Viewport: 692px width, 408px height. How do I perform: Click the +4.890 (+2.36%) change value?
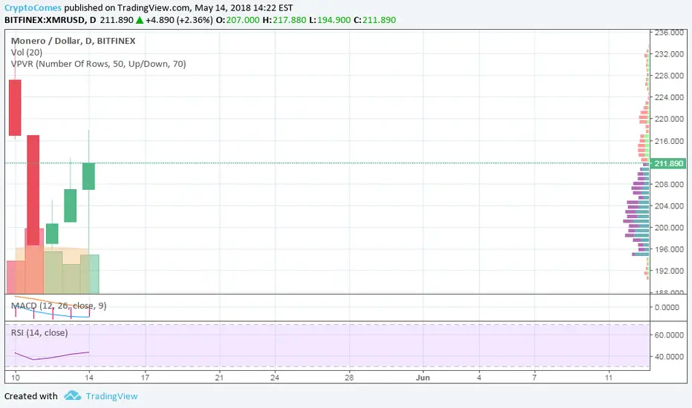click(179, 20)
